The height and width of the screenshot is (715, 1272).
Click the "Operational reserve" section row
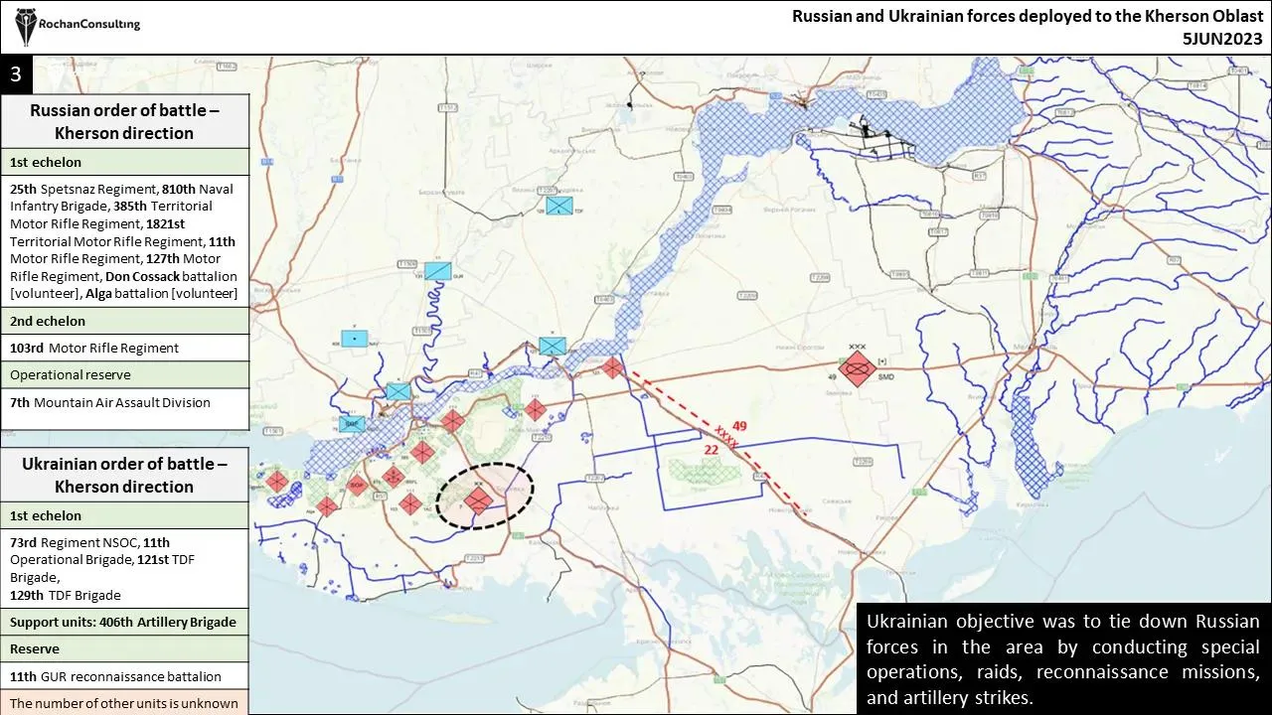point(124,374)
